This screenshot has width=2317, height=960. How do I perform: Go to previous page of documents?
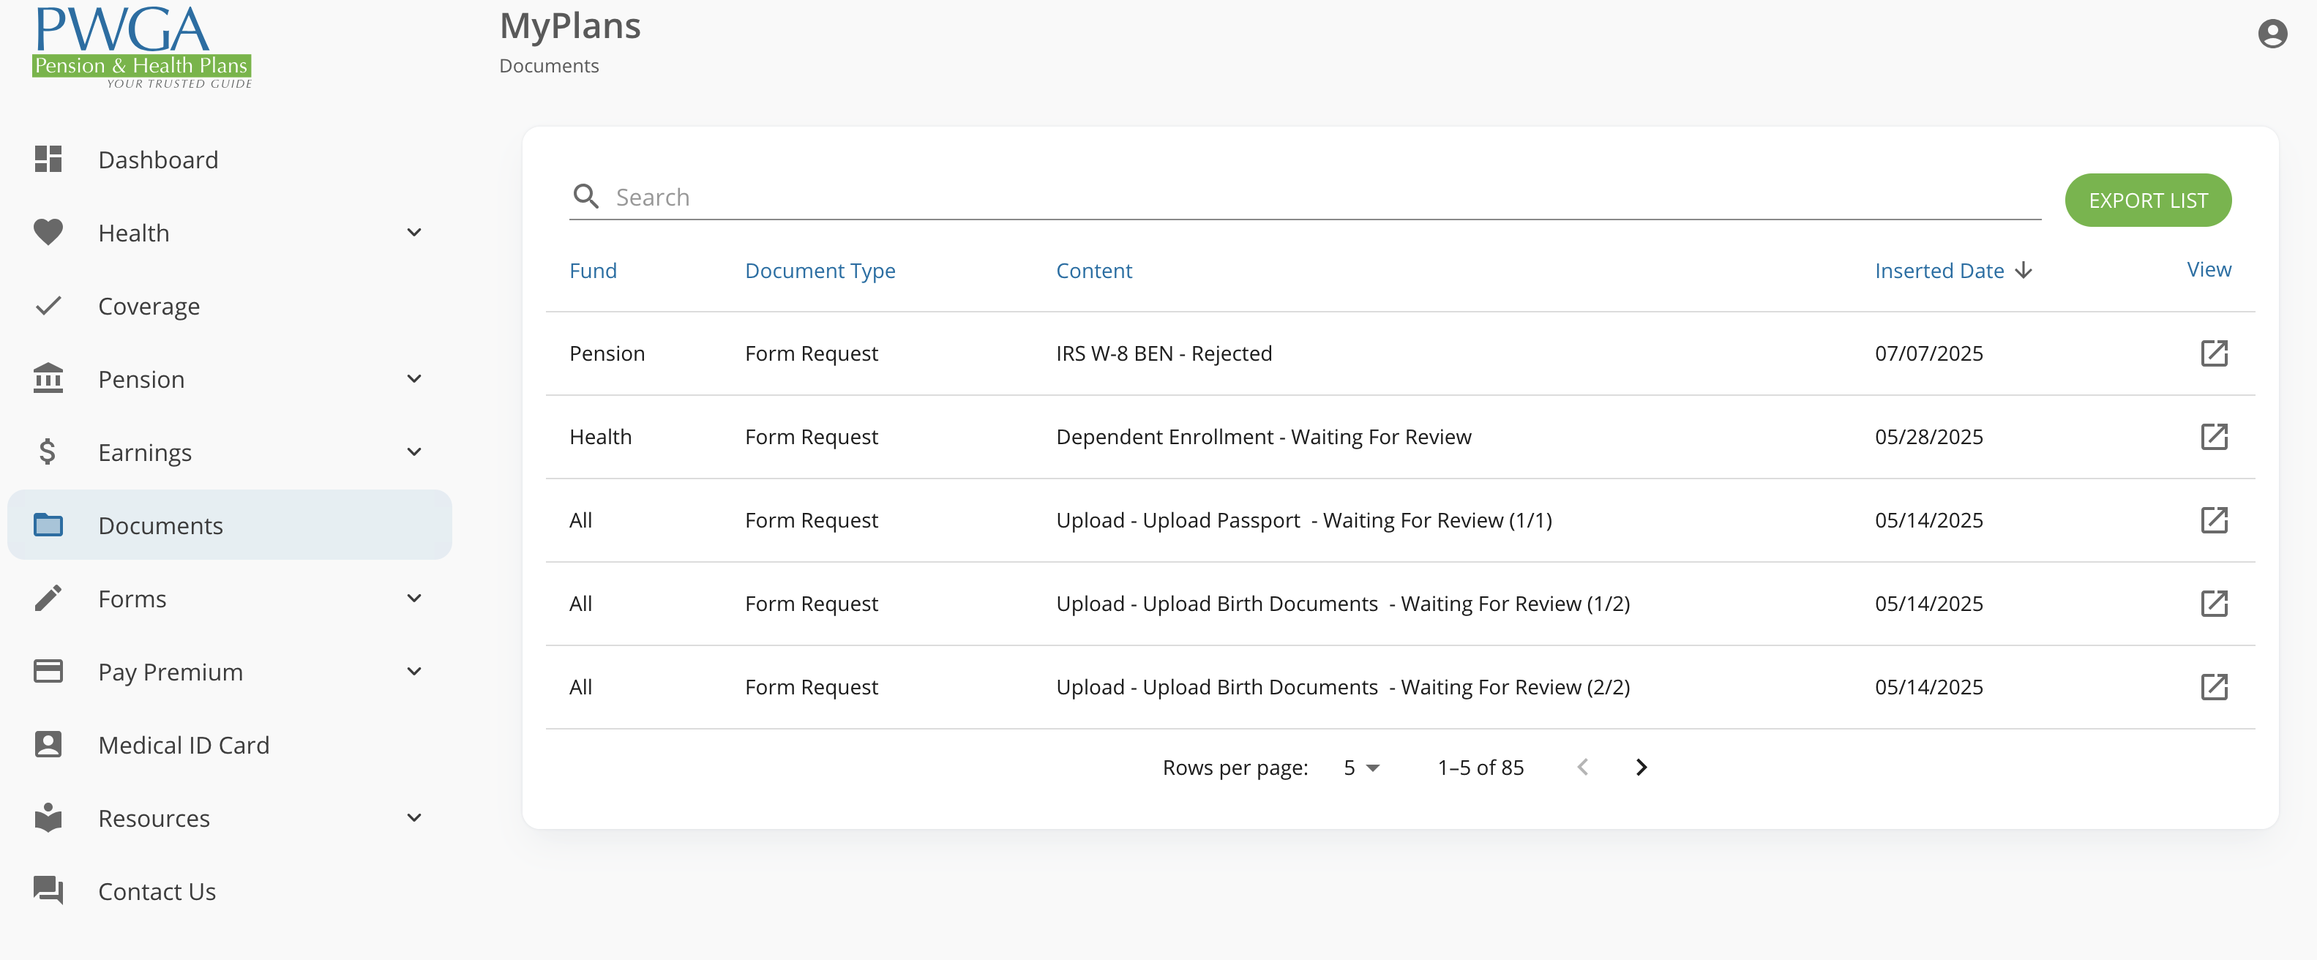click(1582, 767)
